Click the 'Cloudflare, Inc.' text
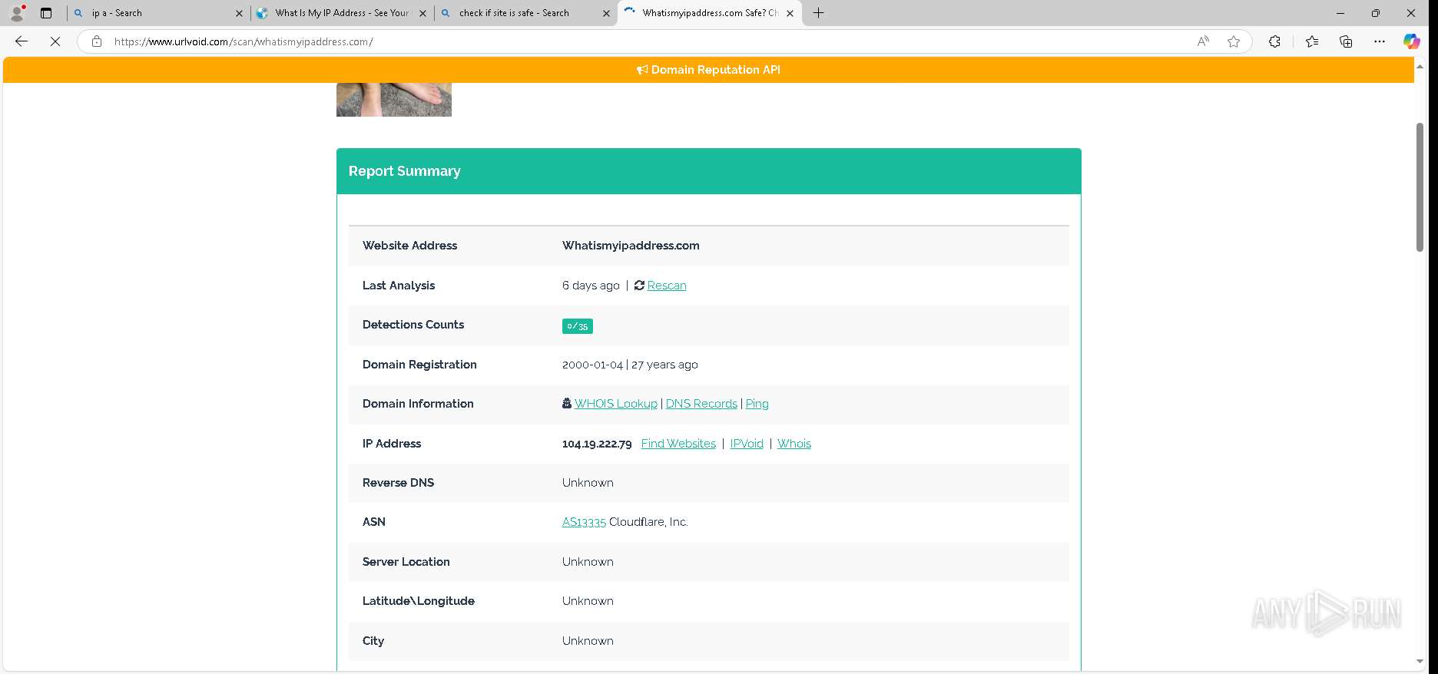 (x=648, y=522)
